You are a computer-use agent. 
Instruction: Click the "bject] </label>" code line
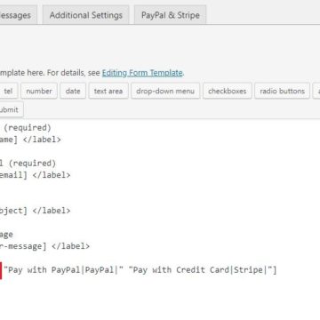pyautogui.click(x=36, y=211)
